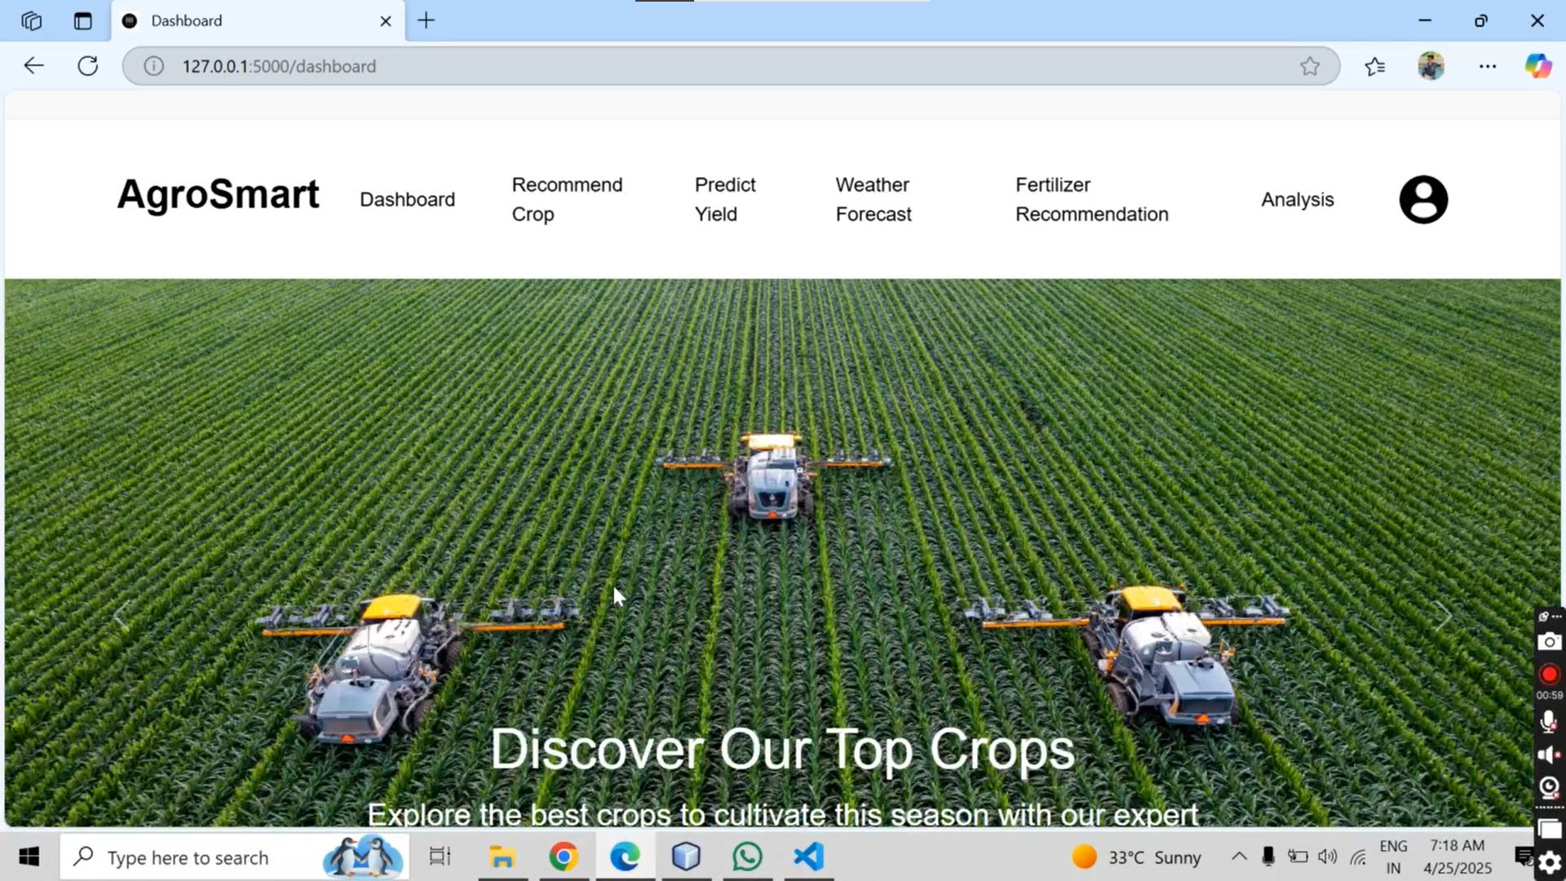The height and width of the screenshot is (881, 1566).
Task: Advance carousel with the next arrow
Action: click(x=1442, y=615)
